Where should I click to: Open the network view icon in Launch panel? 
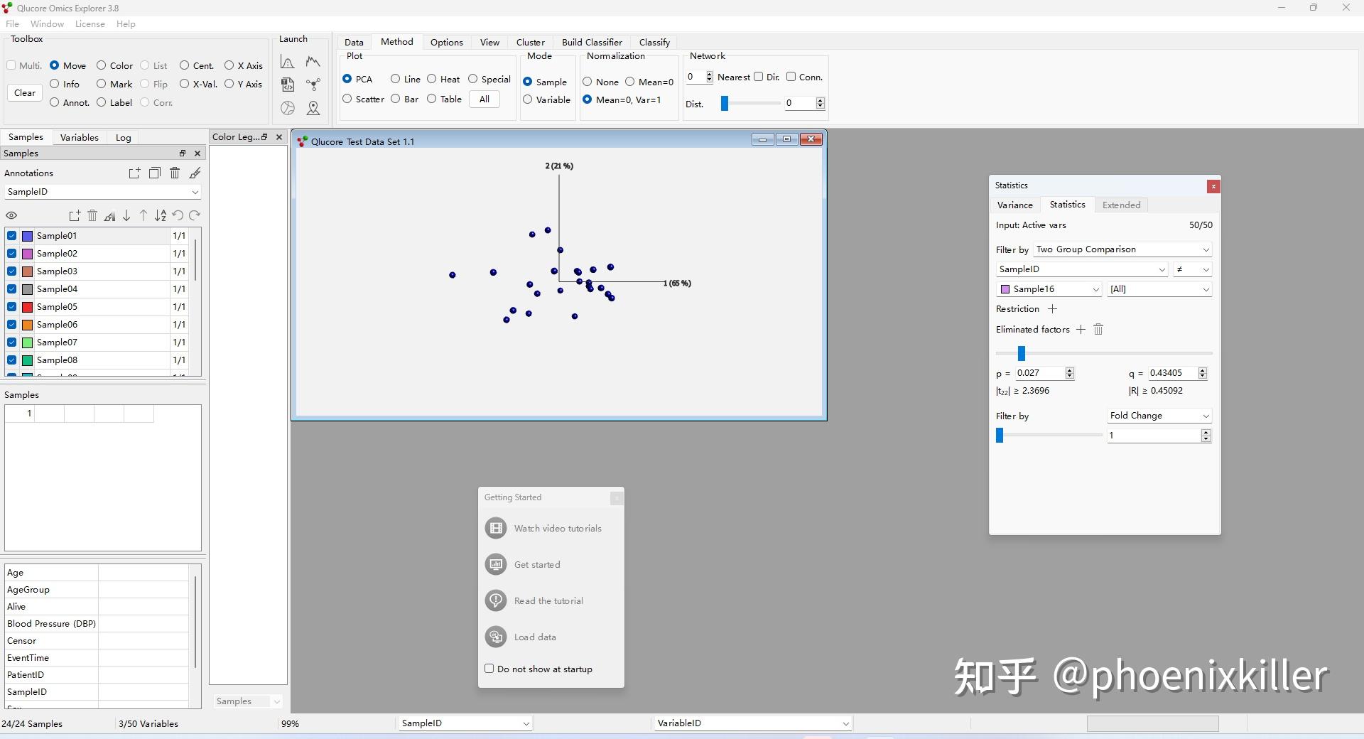point(313,84)
